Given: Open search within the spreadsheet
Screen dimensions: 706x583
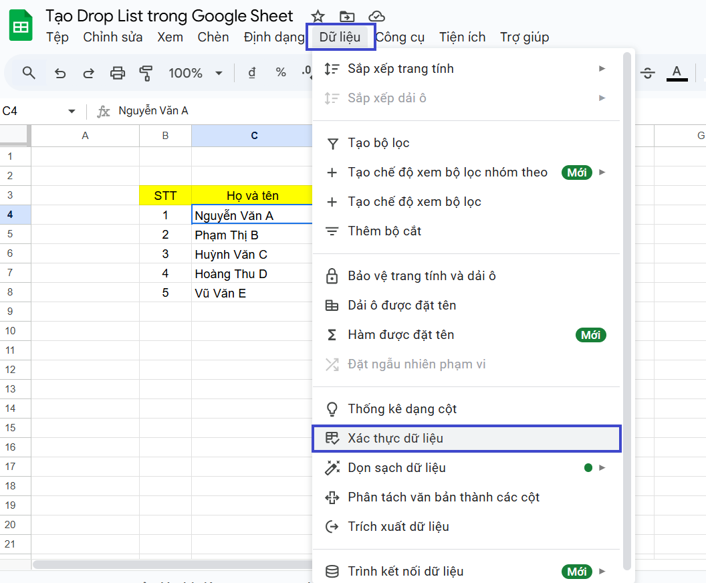Looking at the screenshot, I should point(29,72).
